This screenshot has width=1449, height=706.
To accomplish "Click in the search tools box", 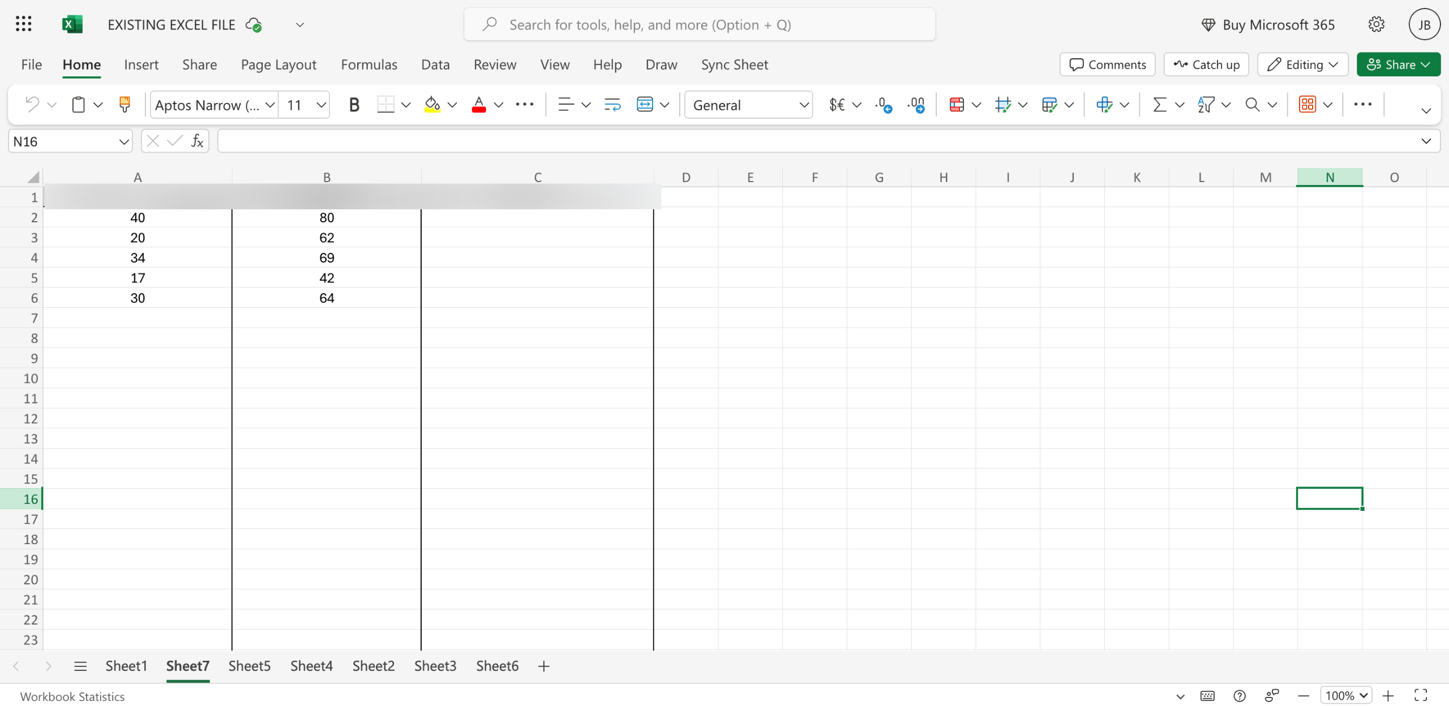I will (700, 24).
